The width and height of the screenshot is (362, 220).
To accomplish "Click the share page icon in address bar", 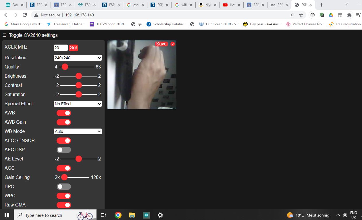I will [292, 15].
